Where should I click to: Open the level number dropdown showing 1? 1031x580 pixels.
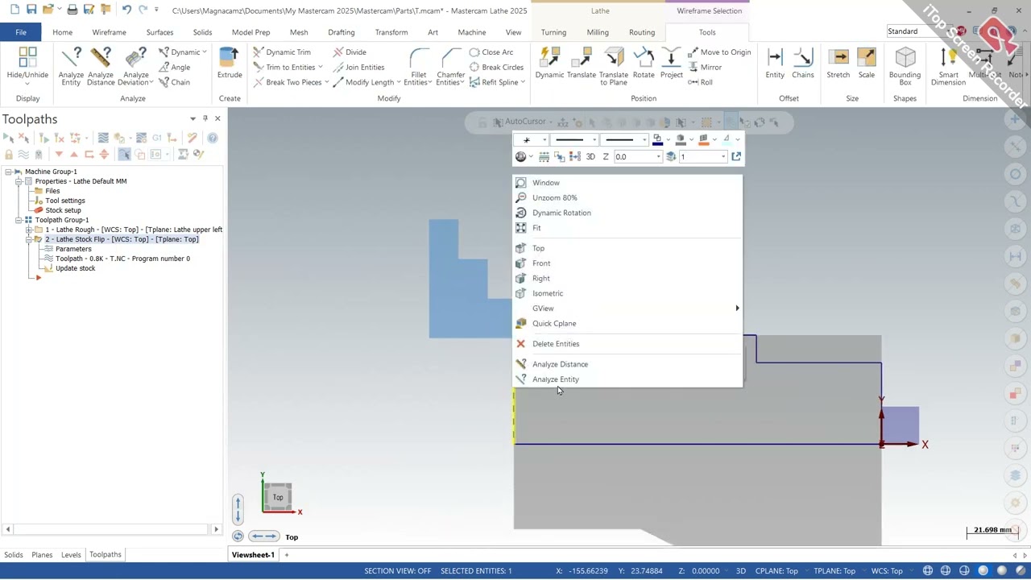tap(723, 156)
